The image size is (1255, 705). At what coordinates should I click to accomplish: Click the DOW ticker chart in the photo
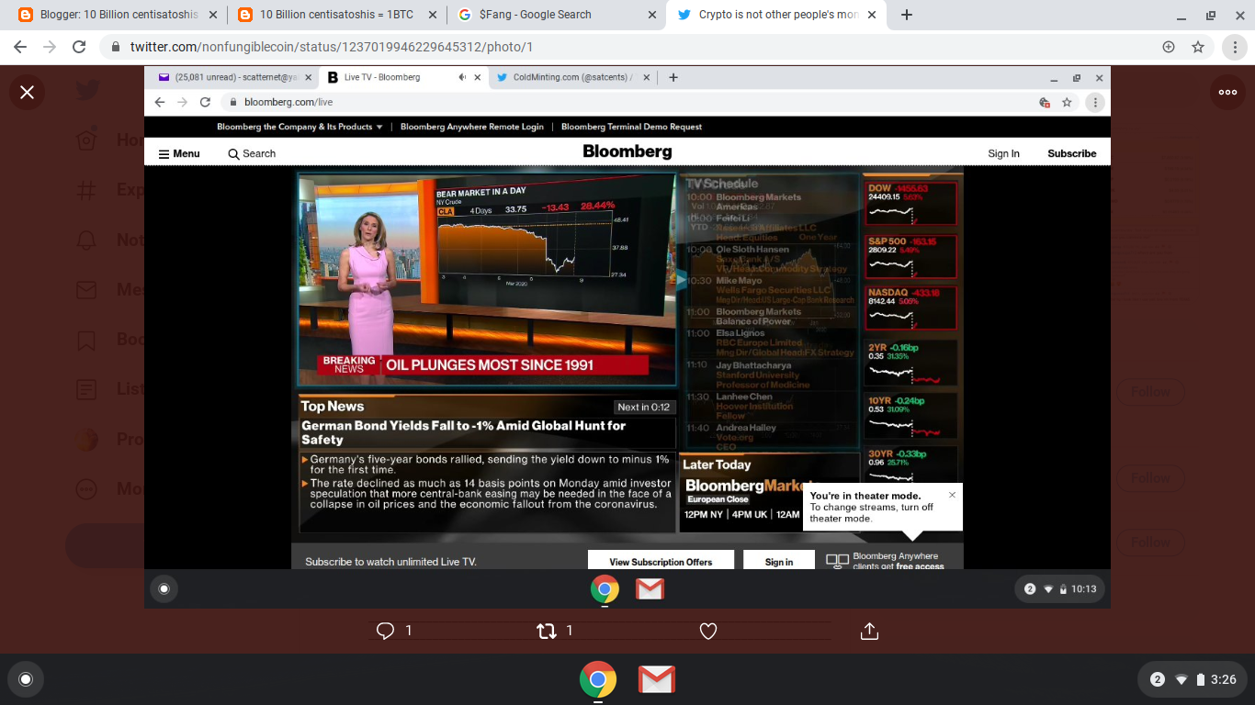tap(911, 204)
